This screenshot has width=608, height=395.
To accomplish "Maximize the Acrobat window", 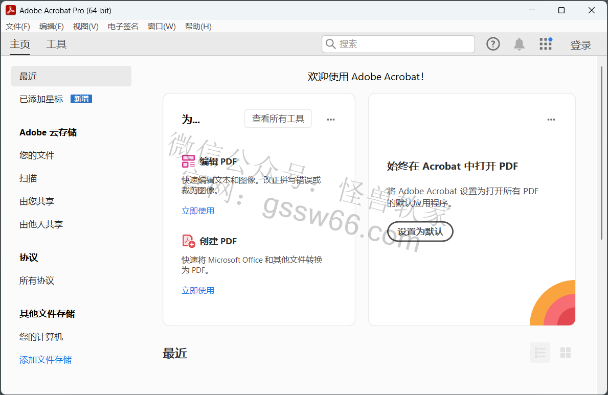I will point(561,10).
